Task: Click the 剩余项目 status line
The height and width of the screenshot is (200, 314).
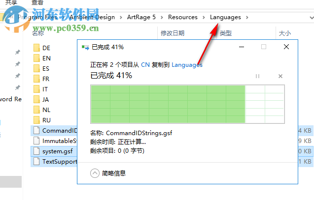Action: 117,151
